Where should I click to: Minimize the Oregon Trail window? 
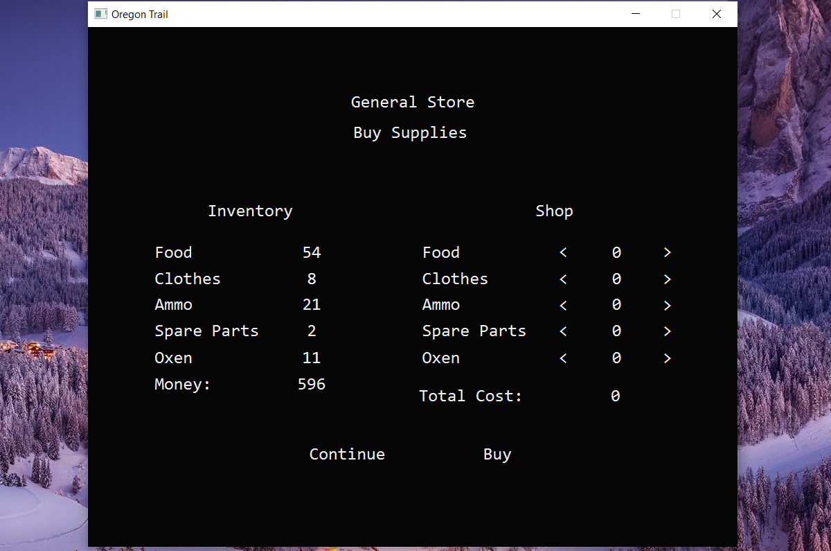click(636, 14)
